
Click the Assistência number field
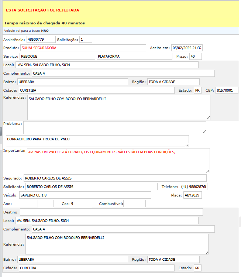click(41, 39)
